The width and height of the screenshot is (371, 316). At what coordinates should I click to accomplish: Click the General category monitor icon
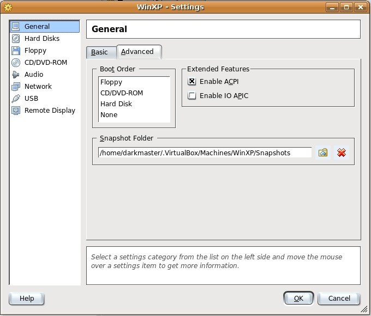16,27
